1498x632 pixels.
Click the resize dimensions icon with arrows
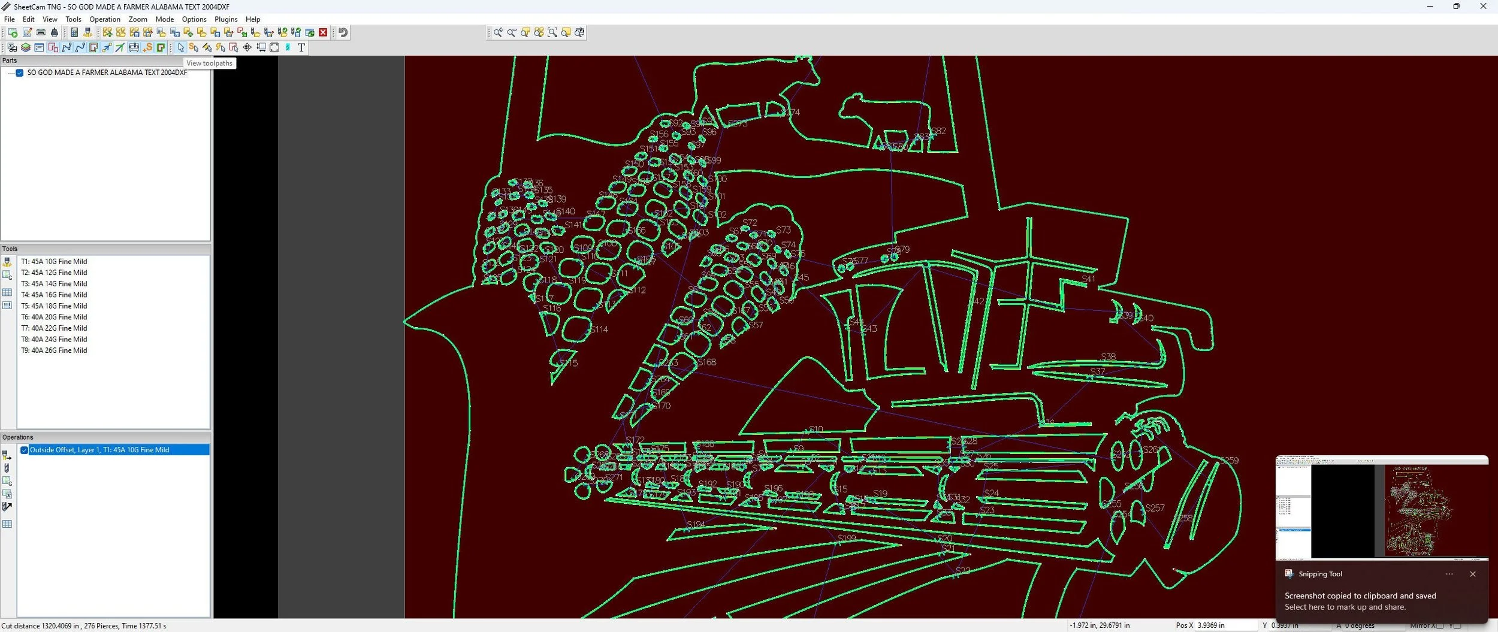tap(261, 47)
